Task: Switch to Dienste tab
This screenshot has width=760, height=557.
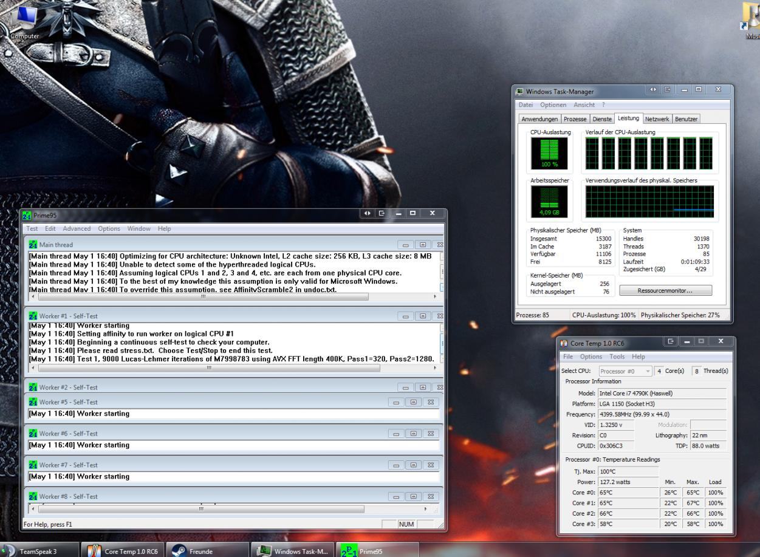Action: click(x=602, y=119)
